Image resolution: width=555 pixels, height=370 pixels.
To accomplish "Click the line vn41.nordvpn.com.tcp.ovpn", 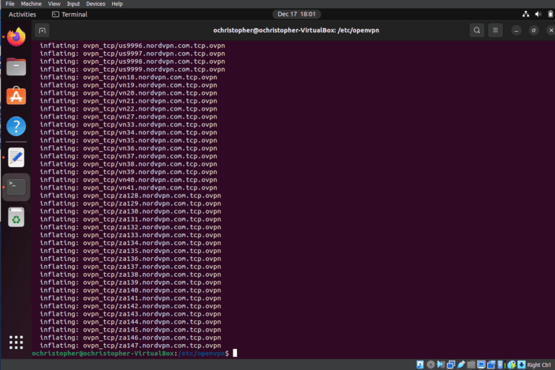I will tap(129, 188).
